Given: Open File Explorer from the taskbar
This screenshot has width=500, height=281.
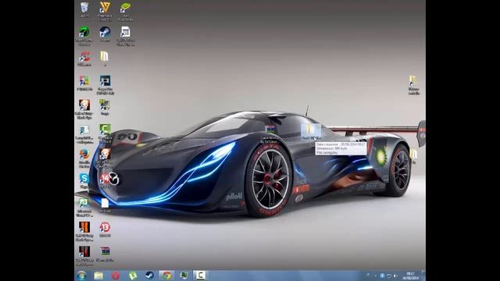Looking at the screenshot, I should (x=98, y=276).
